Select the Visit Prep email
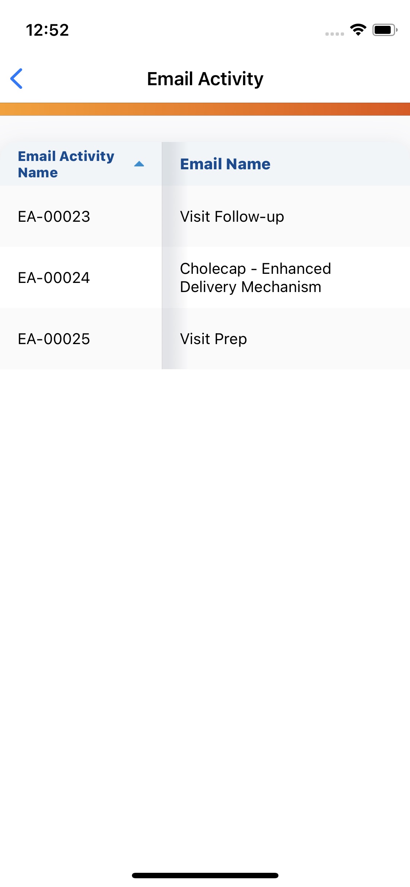This screenshot has height=887, width=410. (x=213, y=339)
